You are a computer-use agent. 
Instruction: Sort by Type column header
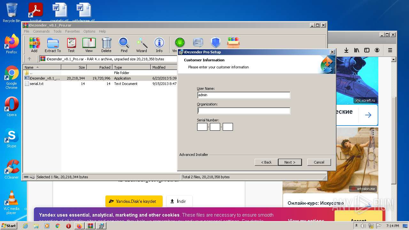click(x=131, y=67)
